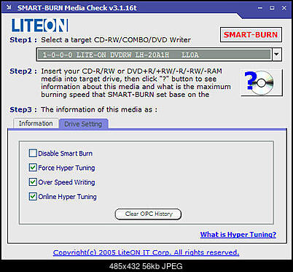
Task: Click the Clear OPC History button
Action: click(148, 214)
